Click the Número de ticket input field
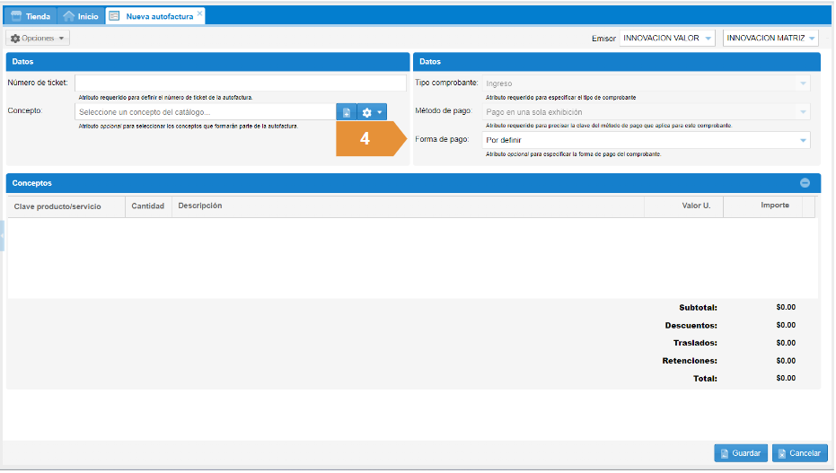The image size is (836, 473). coord(240,83)
